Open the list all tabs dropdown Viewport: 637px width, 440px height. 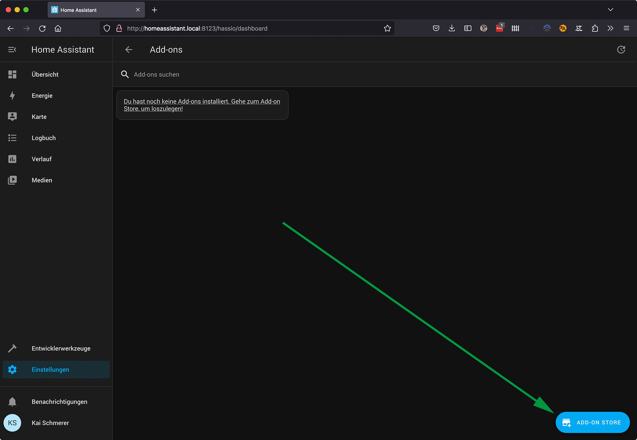coord(610,10)
